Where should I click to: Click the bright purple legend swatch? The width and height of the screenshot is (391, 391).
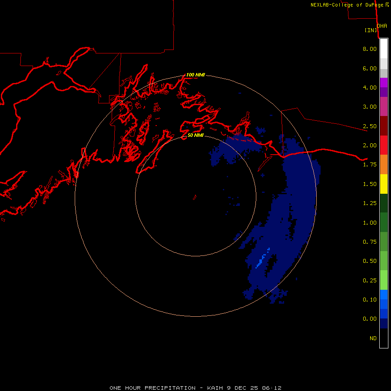pyautogui.click(x=384, y=83)
